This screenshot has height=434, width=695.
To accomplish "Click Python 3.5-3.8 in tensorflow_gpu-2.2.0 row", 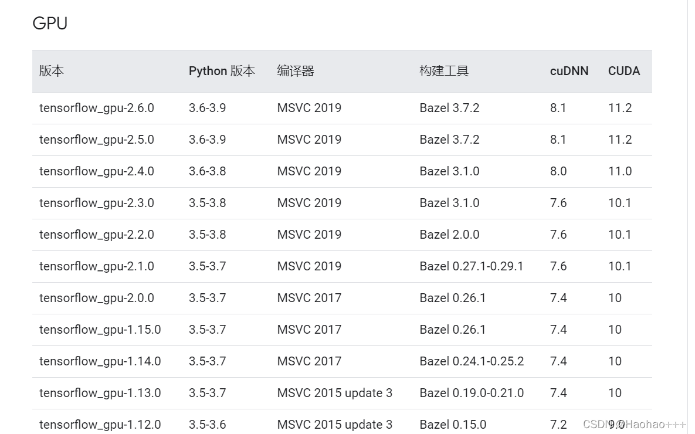I will [208, 235].
